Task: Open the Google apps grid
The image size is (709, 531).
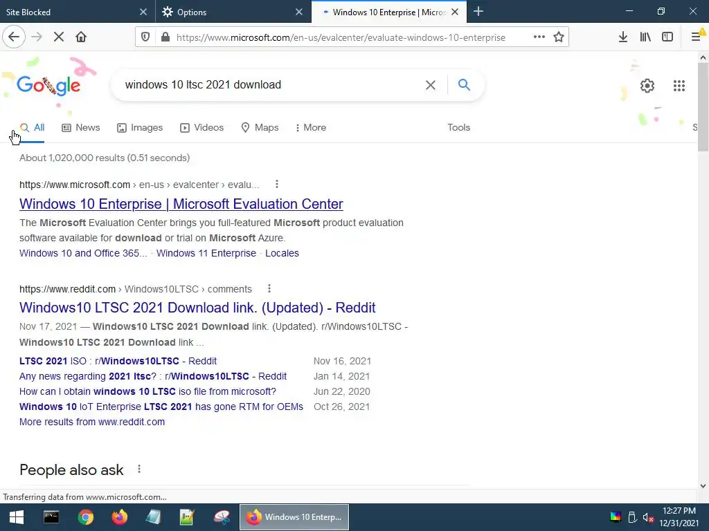Action: (x=679, y=85)
